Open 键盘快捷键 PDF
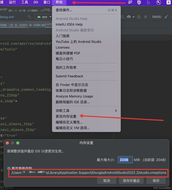The height and width of the screenshot is (190, 172). pyautogui.click(x=86, y=53)
